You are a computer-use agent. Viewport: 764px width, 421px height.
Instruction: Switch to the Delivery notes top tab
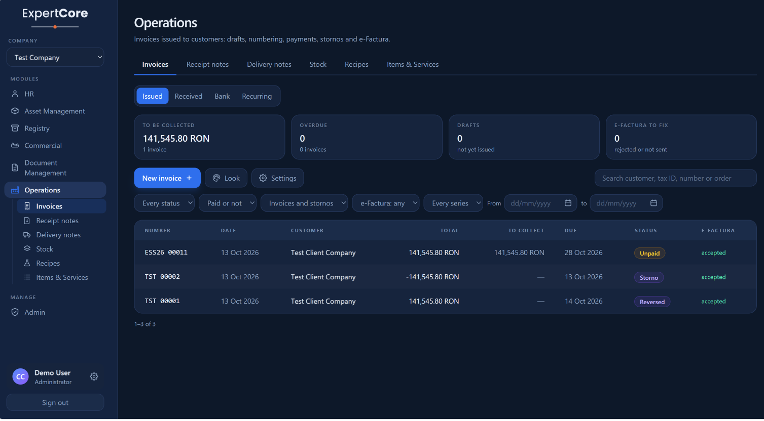pyautogui.click(x=269, y=65)
